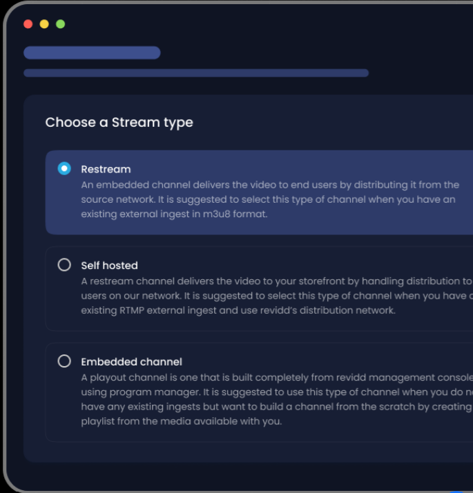Select the Embedded channel radio button
The image size is (473, 493).
click(x=64, y=361)
